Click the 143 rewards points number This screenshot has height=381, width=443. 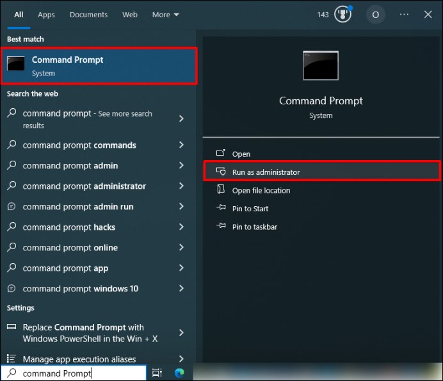pos(323,15)
